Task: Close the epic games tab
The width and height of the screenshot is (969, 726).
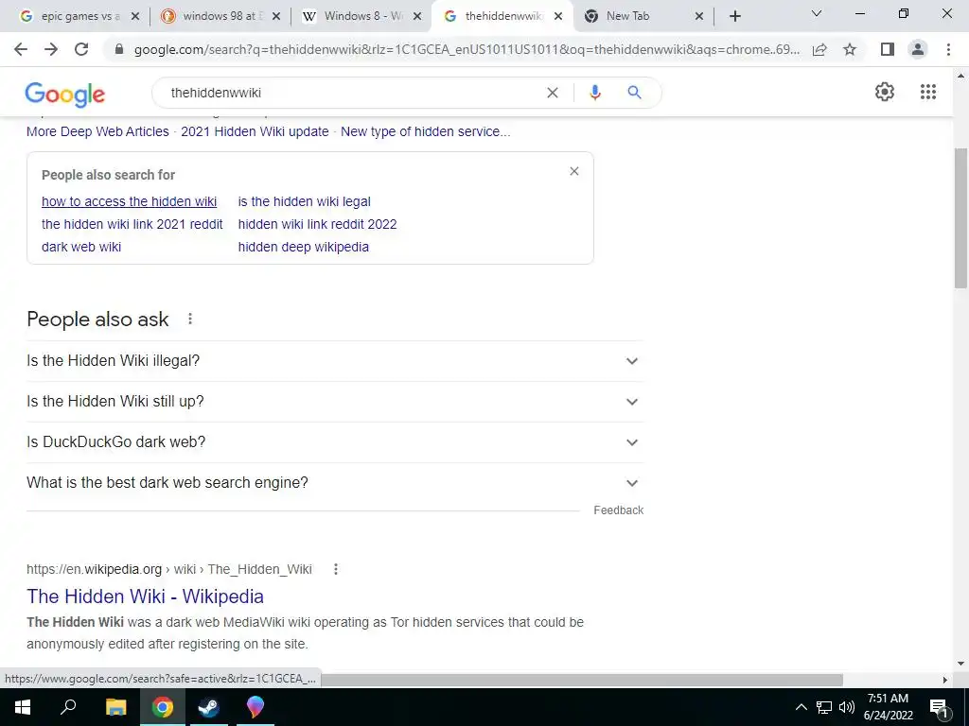Action: click(135, 17)
